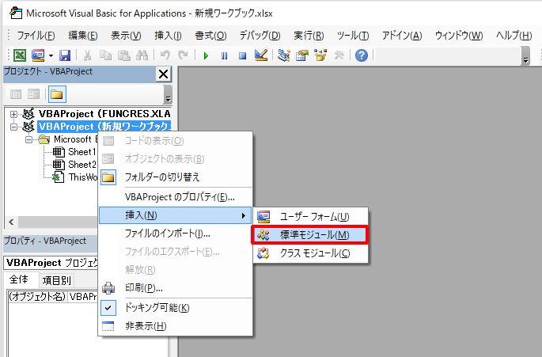
Task: Click the Redo arrow icon
Action: [183, 55]
